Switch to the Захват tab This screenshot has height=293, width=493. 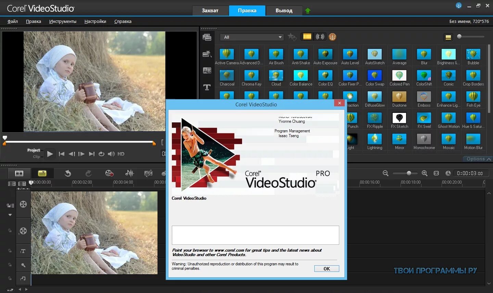210,11
